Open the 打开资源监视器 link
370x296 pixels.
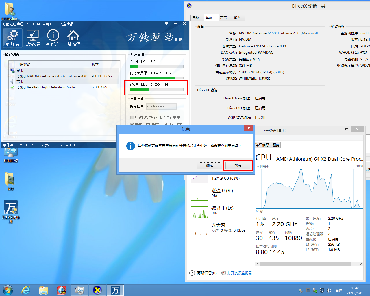[x=240, y=273]
